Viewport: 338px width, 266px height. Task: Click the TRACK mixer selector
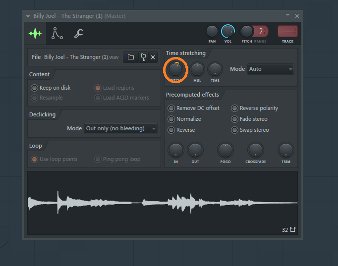coord(287,31)
